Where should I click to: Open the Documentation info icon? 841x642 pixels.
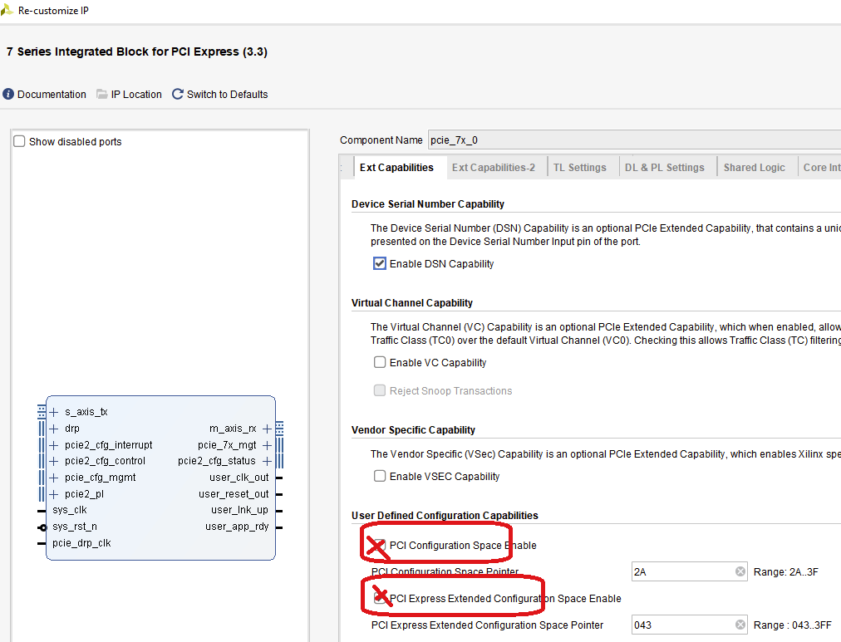[8, 95]
